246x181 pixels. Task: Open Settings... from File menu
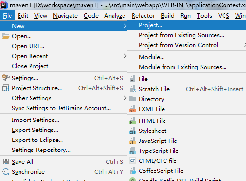tap(64, 78)
